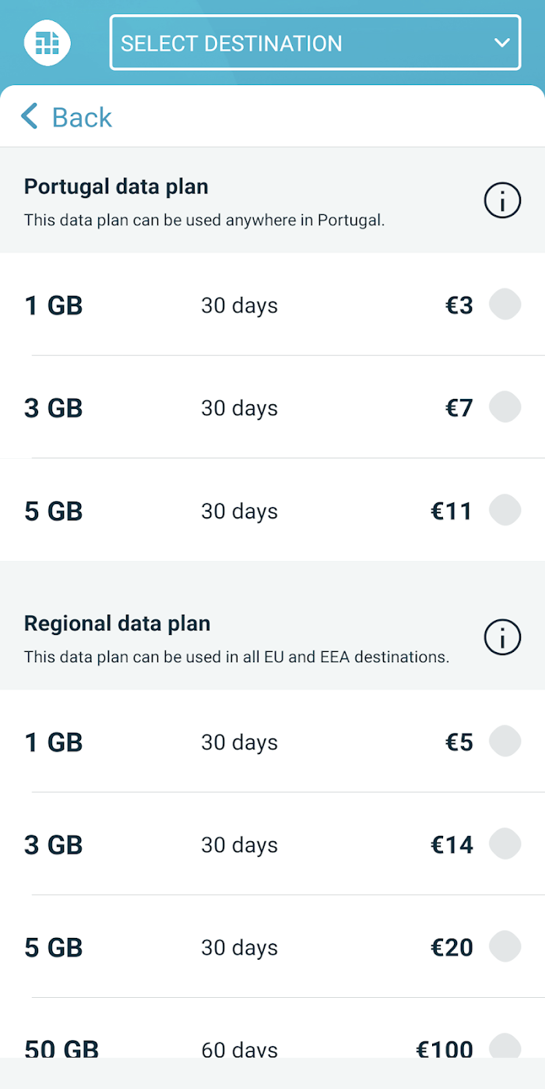
Task: Select Portugal 5 GB €11 radio button
Action: [x=505, y=509]
